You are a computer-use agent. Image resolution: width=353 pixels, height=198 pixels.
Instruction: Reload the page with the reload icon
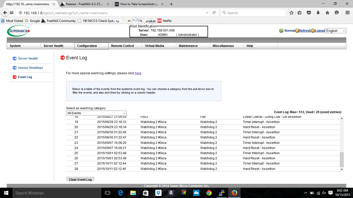click(x=214, y=13)
